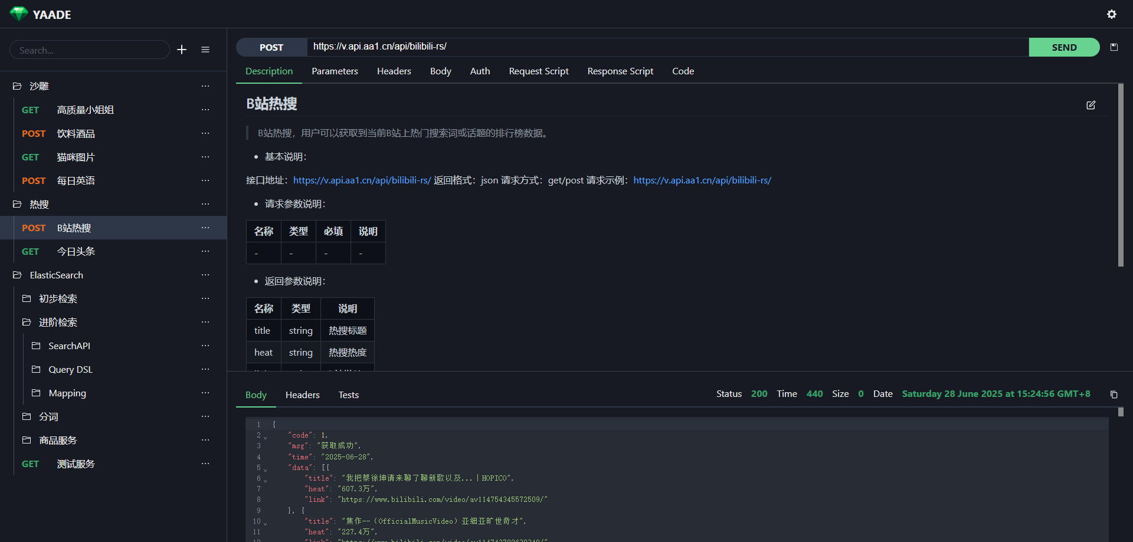The height and width of the screenshot is (542, 1133).
Task: Copy response body using copy icon
Action: pyautogui.click(x=1114, y=395)
